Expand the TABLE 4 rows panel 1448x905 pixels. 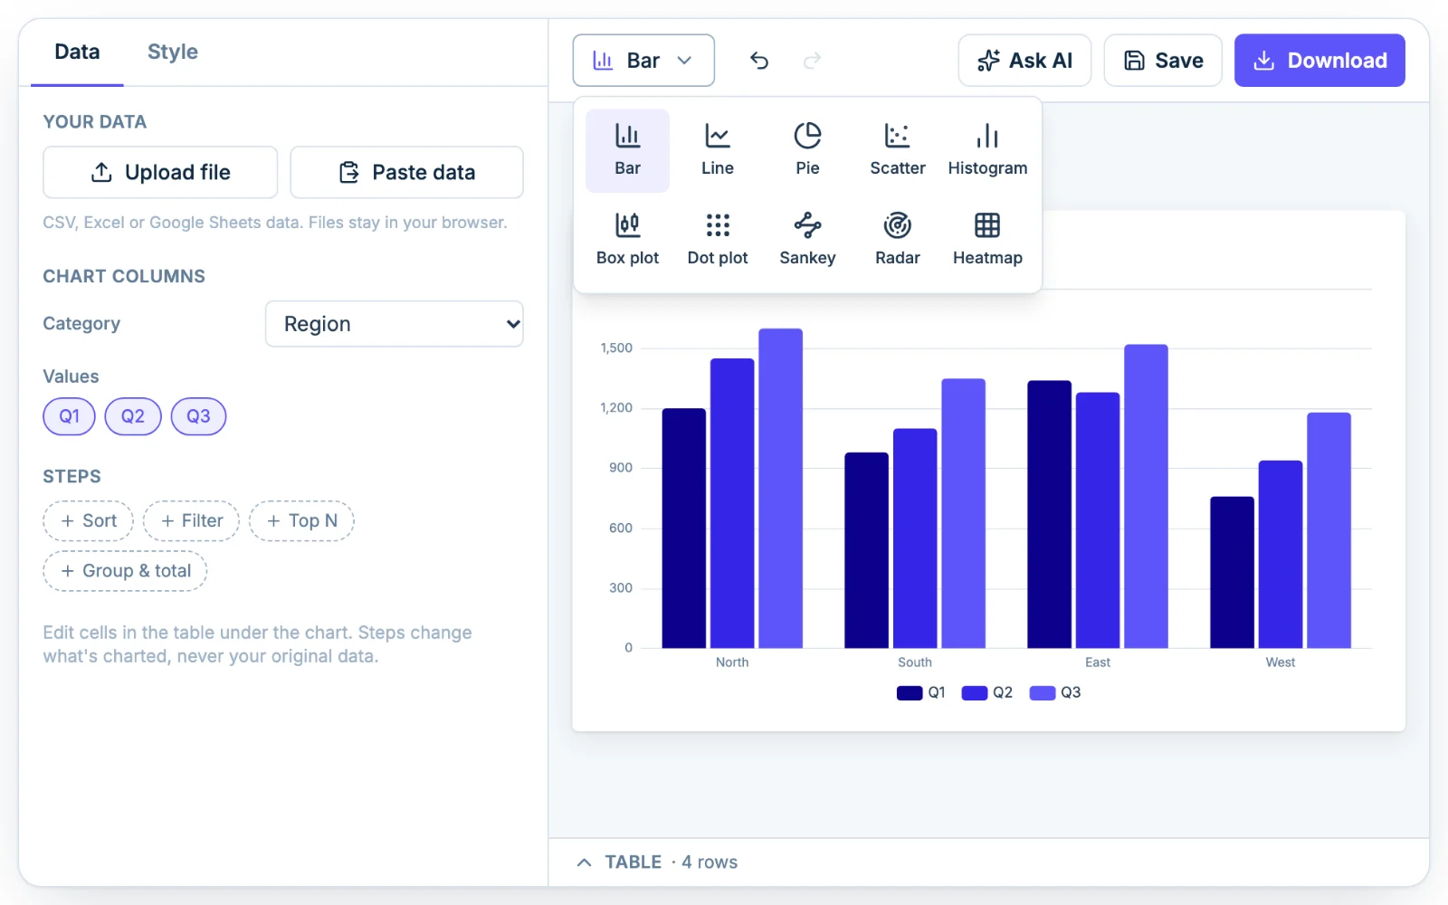[657, 862]
